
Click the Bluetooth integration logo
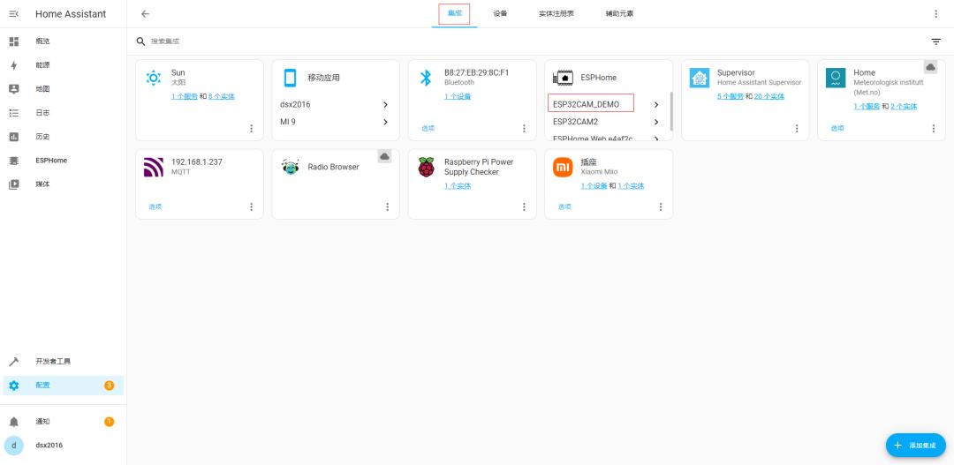pyautogui.click(x=426, y=78)
